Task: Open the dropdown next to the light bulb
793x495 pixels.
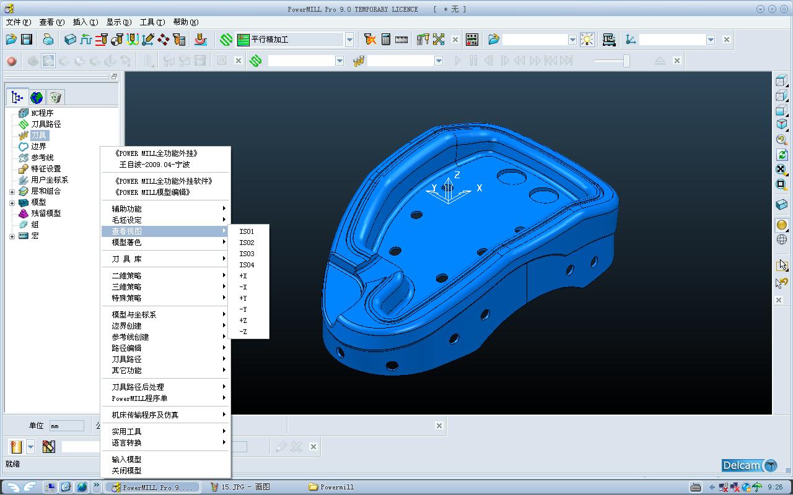Action: pyautogui.click(x=572, y=40)
